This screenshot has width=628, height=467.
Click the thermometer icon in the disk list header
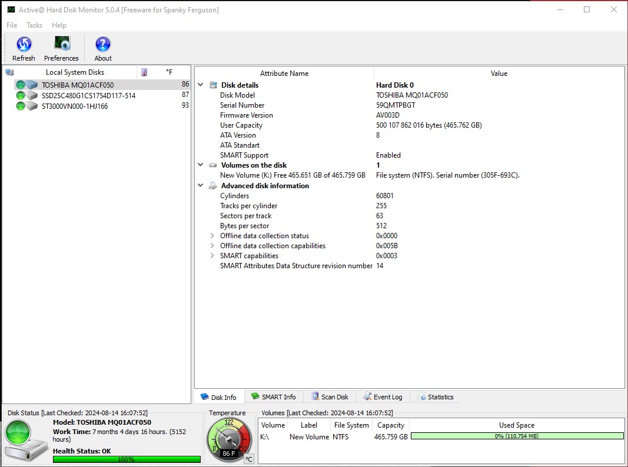pyautogui.click(x=144, y=71)
